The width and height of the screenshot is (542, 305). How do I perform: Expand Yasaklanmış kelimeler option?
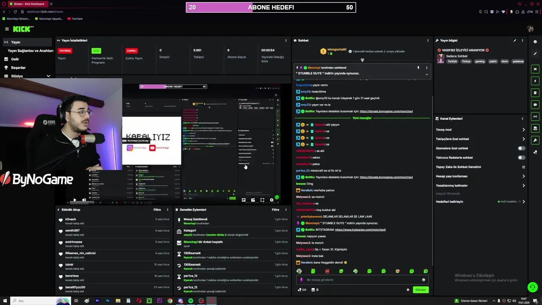click(x=523, y=186)
